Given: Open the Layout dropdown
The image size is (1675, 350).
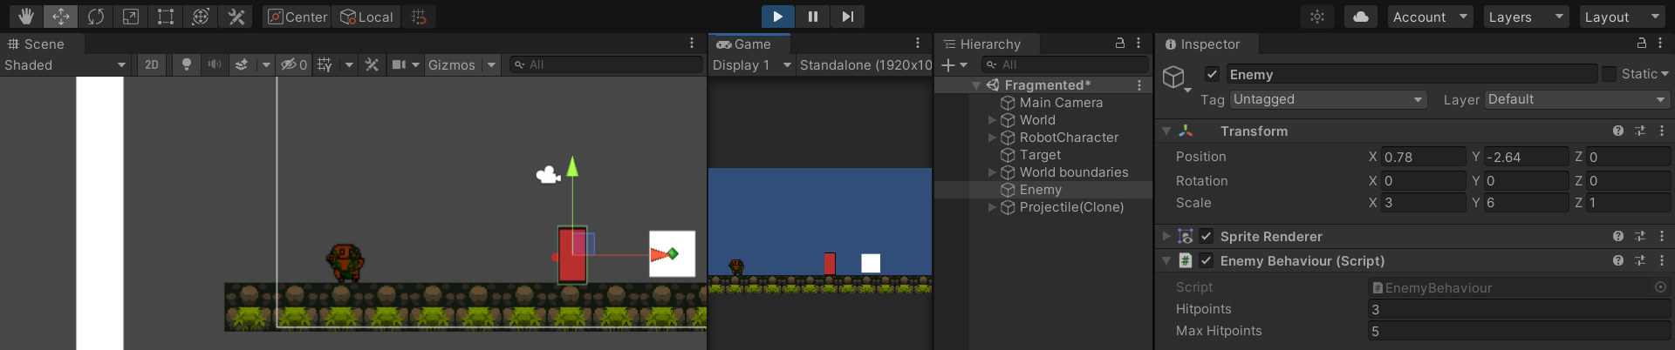Looking at the screenshot, I should click(x=1622, y=17).
